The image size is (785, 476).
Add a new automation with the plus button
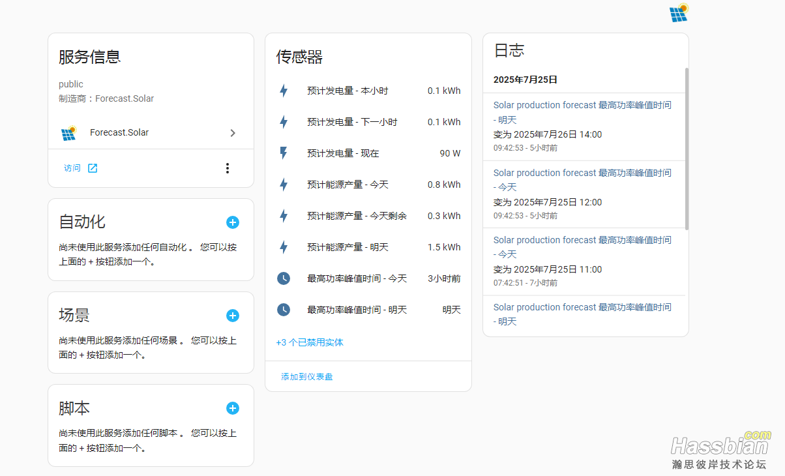click(x=233, y=222)
